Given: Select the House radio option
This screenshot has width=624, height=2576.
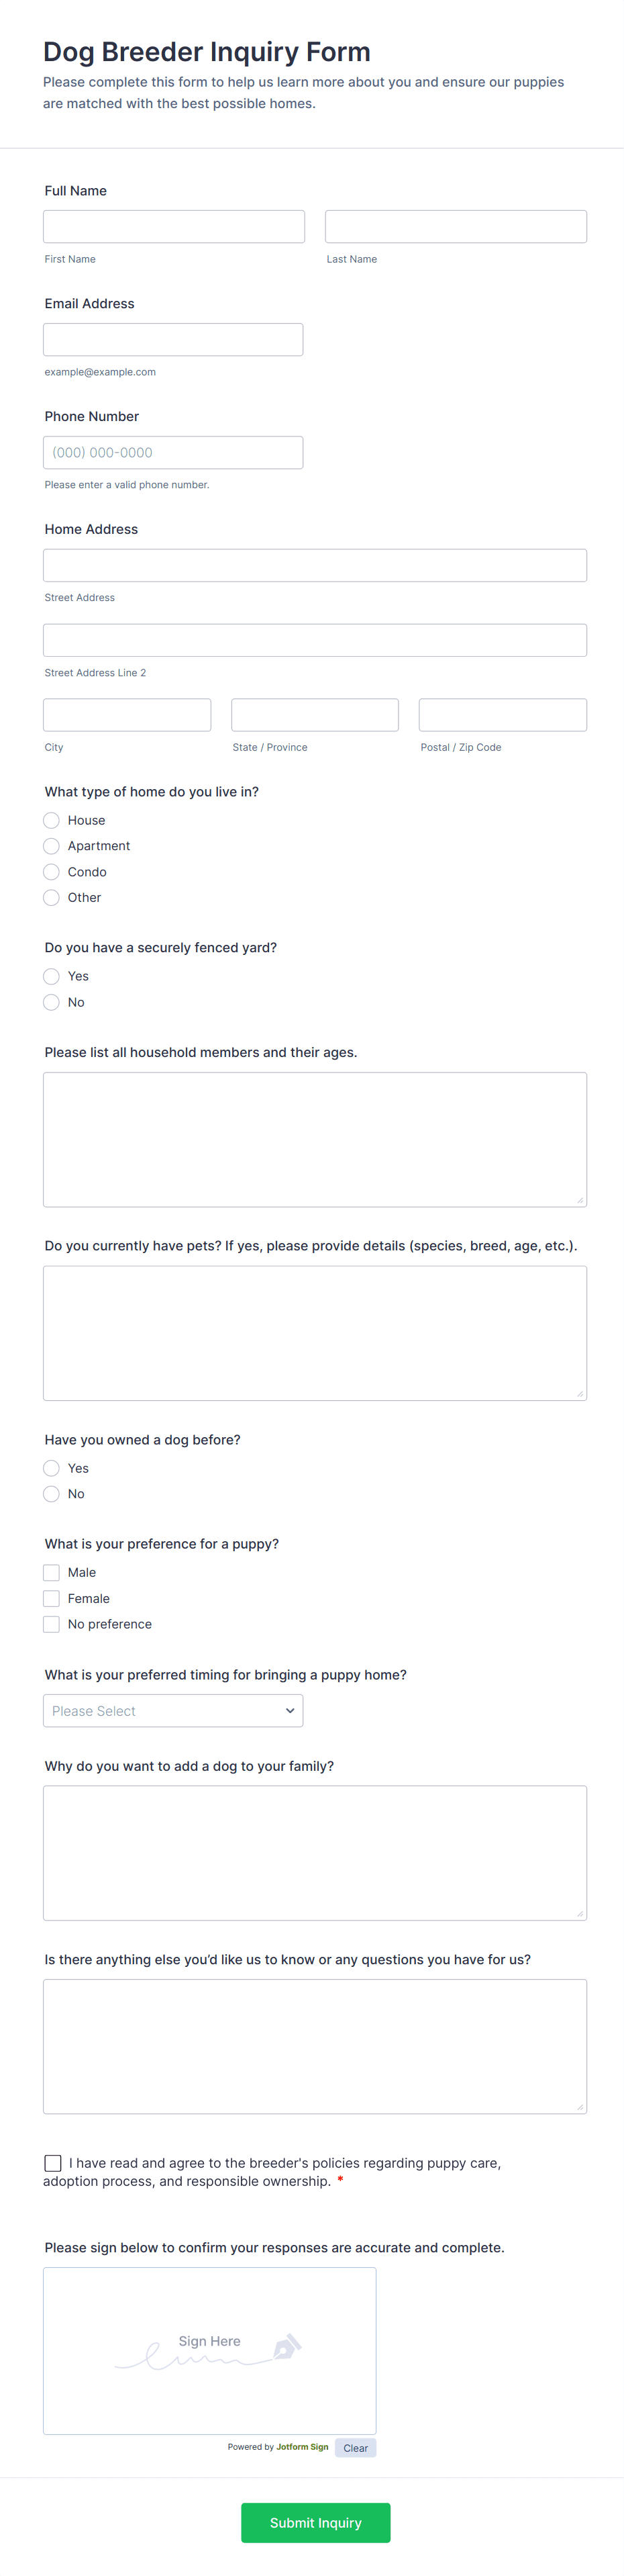Looking at the screenshot, I should [52, 821].
